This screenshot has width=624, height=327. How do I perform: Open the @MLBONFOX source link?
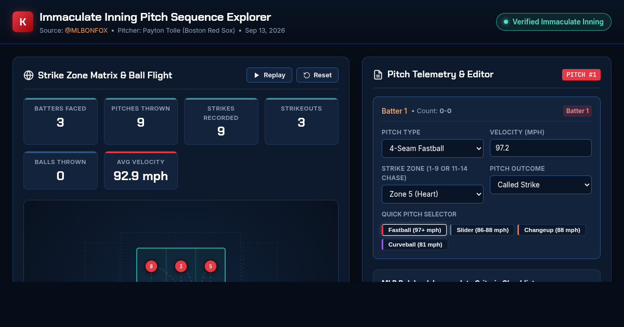[x=86, y=31]
